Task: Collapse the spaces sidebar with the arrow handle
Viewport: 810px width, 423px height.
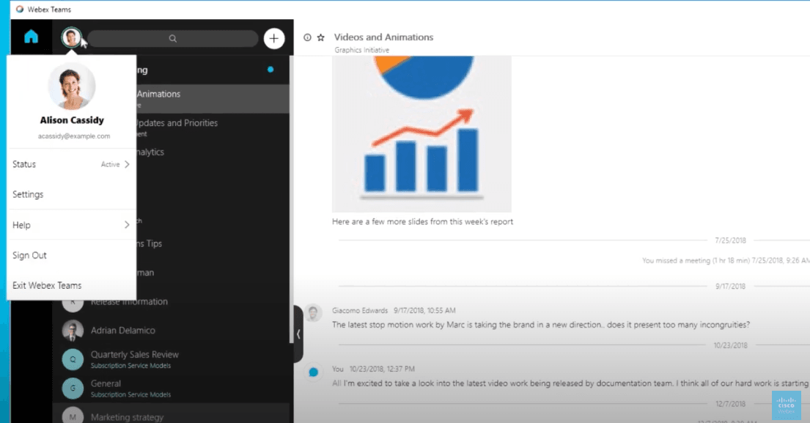Action: coord(298,334)
